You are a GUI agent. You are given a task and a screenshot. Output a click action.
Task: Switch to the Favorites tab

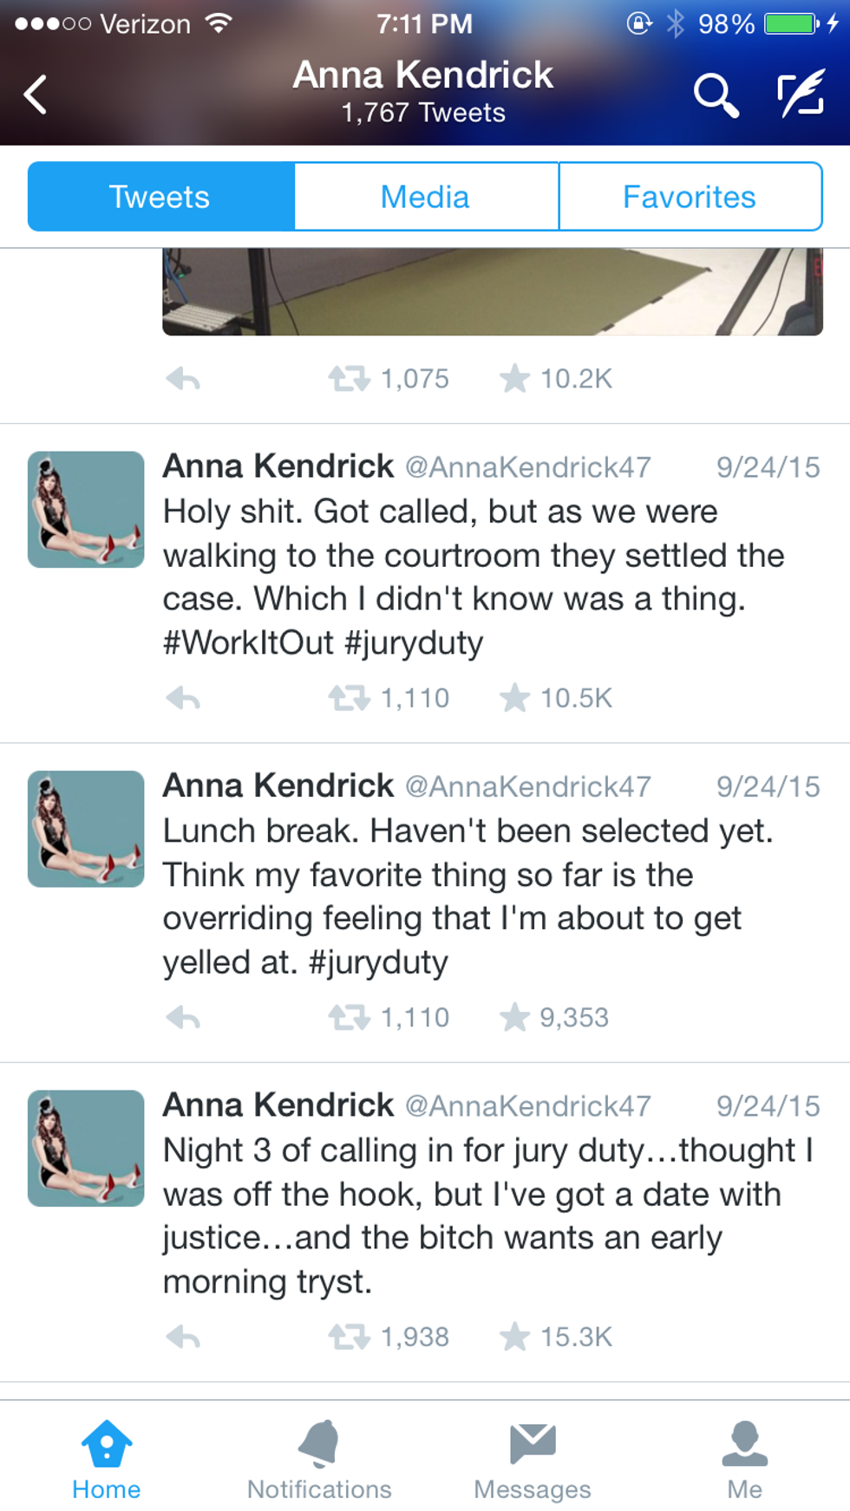click(690, 197)
